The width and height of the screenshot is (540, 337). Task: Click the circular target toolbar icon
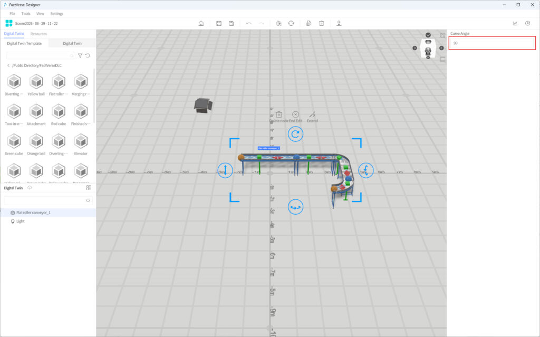pyautogui.click(x=291, y=23)
